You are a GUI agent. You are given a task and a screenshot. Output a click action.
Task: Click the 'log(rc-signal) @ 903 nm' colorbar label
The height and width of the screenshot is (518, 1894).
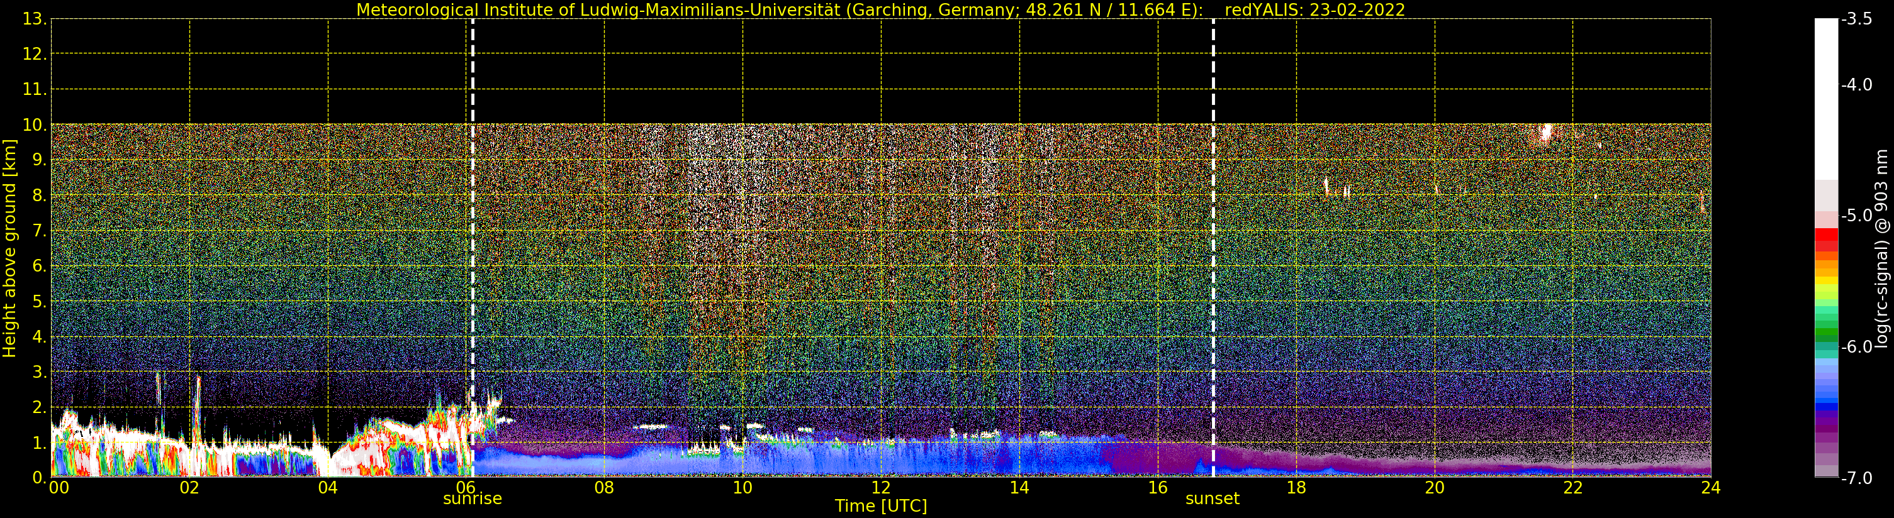point(1882,248)
